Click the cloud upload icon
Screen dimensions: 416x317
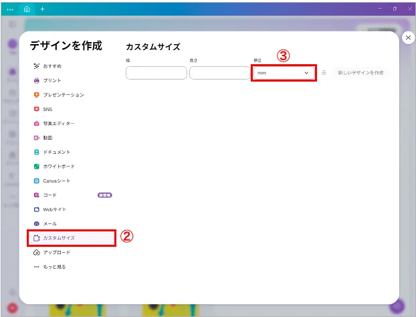coord(37,252)
